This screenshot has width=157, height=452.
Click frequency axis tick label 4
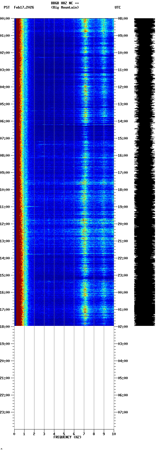(x=54, y=434)
